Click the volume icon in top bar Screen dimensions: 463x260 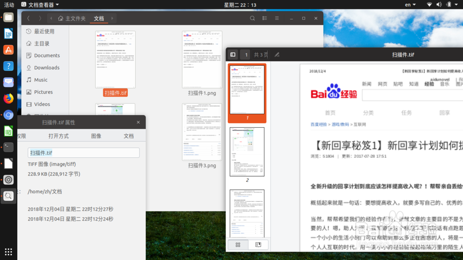439,5
